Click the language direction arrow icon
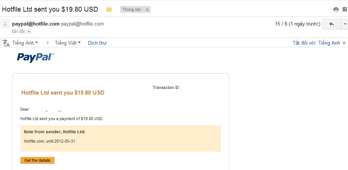This screenshot has height=170, width=348. (48, 43)
